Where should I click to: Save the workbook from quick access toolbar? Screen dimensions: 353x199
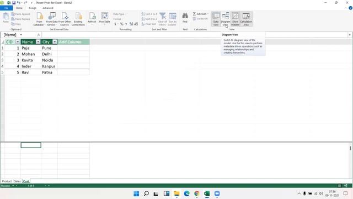[x=14, y=3]
